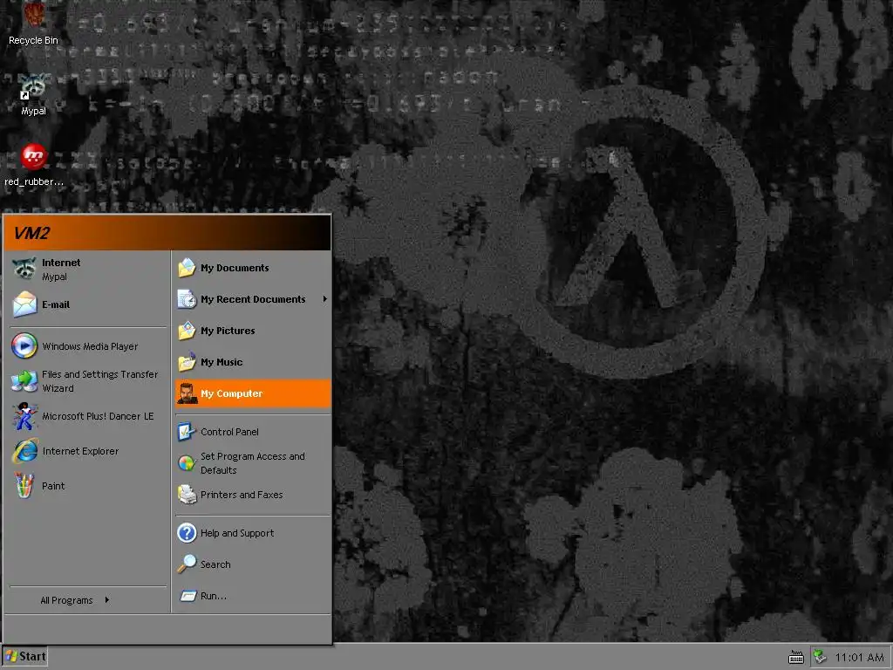
Task: Click the taskbar clock showing 11:01 AM
Action: click(x=859, y=658)
